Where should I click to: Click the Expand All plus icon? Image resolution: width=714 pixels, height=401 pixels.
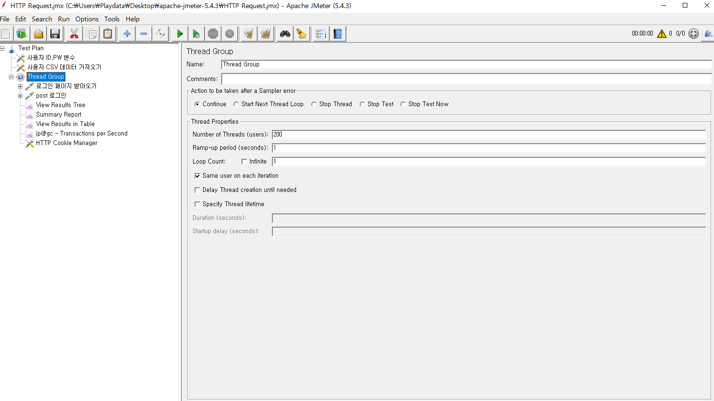tap(127, 34)
